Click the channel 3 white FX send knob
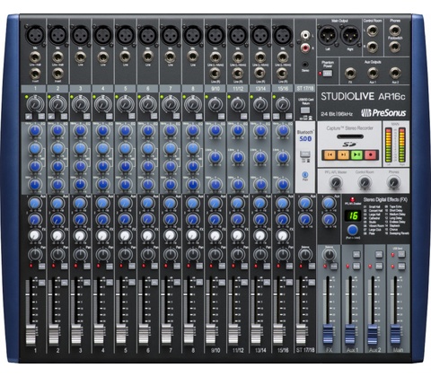The image size is (431, 377). [80, 235]
